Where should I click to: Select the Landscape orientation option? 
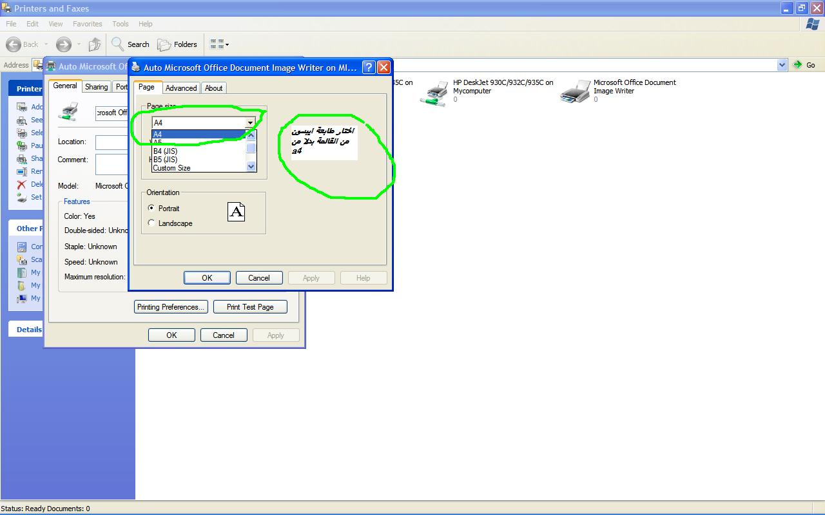(151, 223)
